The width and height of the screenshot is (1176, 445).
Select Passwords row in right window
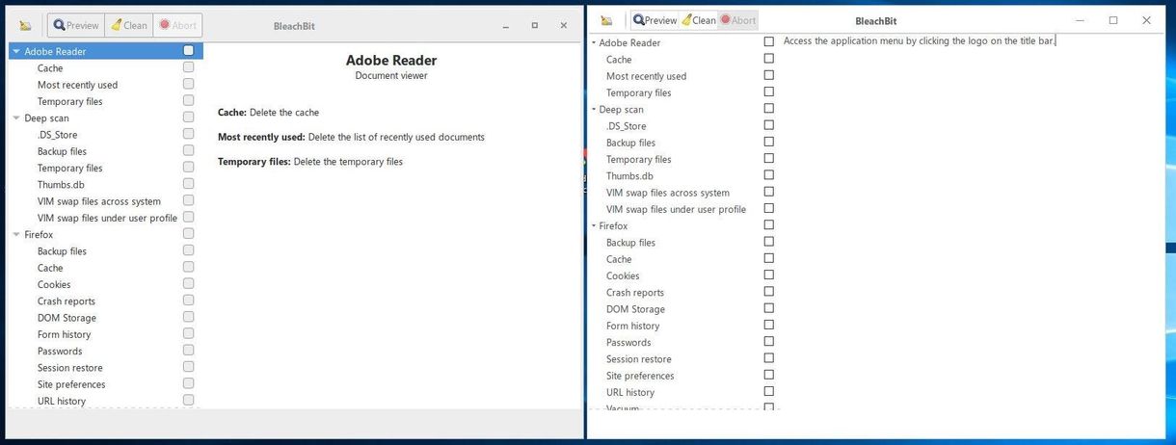pyautogui.click(x=628, y=342)
